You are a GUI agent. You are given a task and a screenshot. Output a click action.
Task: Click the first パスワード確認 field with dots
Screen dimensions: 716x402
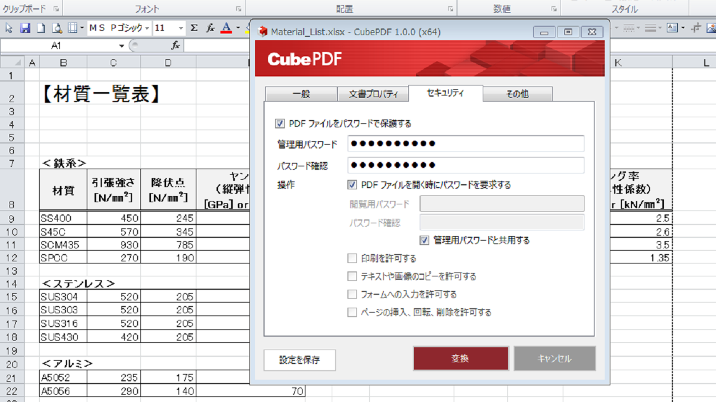pyautogui.click(x=466, y=165)
